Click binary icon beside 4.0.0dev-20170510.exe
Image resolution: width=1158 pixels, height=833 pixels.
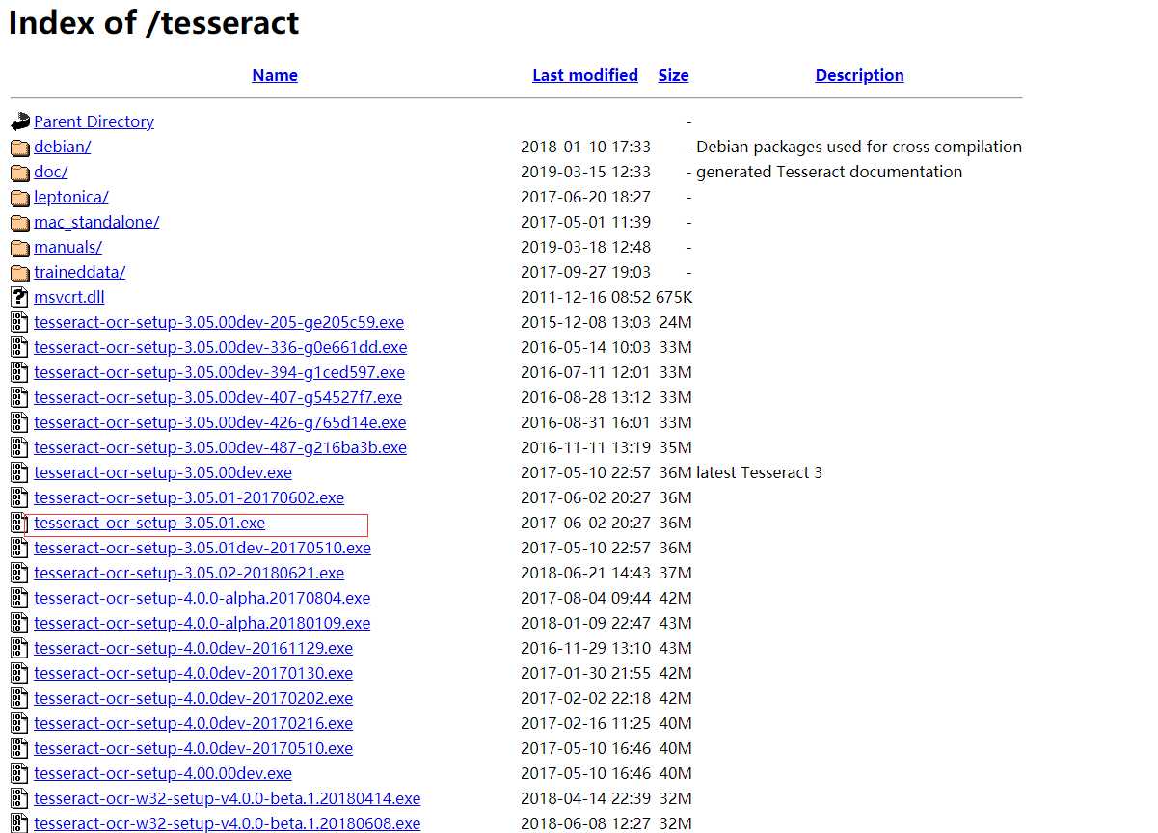tap(20, 748)
